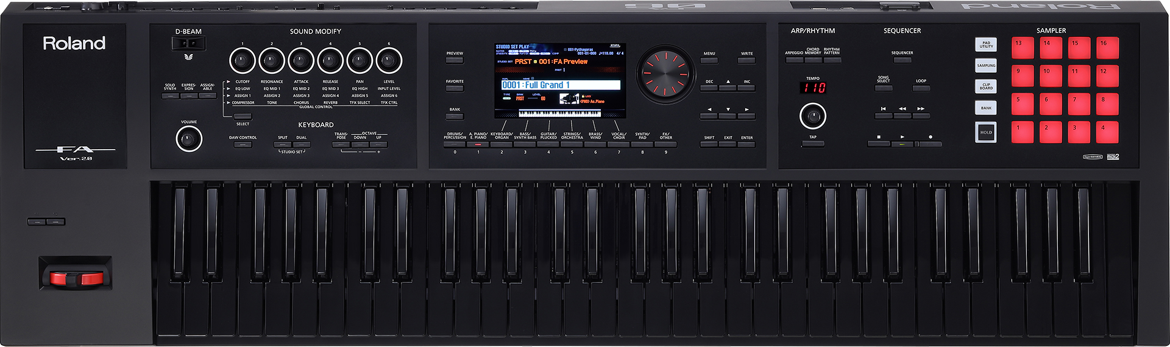
Task: Push the stop button in Sequencer
Action: click(879, 144)
